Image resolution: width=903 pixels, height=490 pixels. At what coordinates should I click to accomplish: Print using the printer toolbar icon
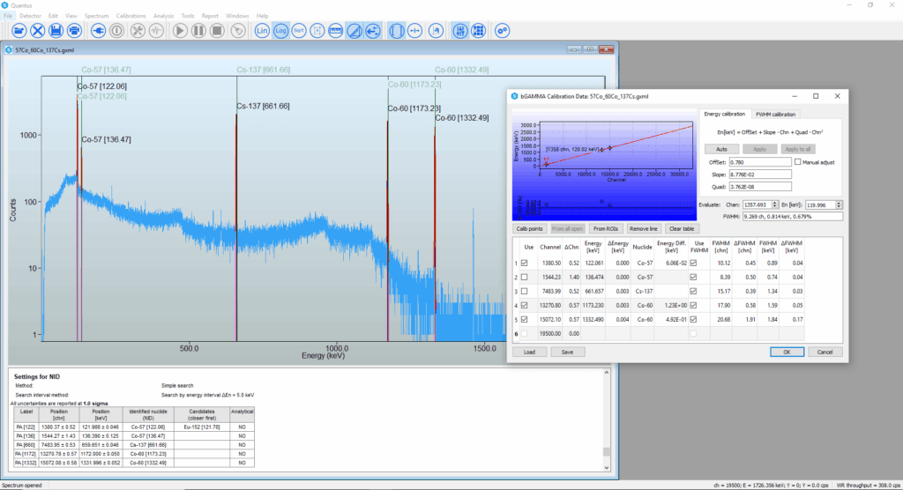[x=74, y=31]
